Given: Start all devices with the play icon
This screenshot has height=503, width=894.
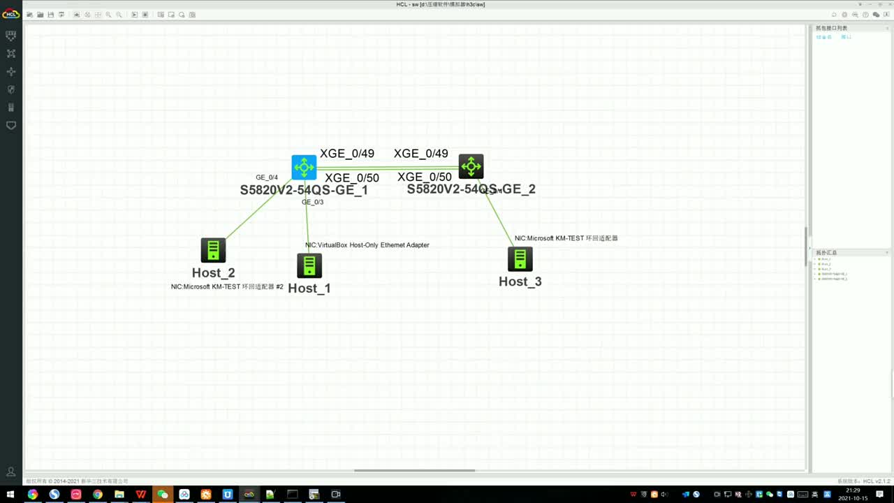Looking at the screenshot, I should pos(135,15).
